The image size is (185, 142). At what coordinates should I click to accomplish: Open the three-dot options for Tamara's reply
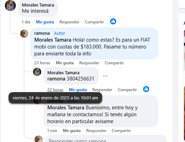[x=105, y=76]
